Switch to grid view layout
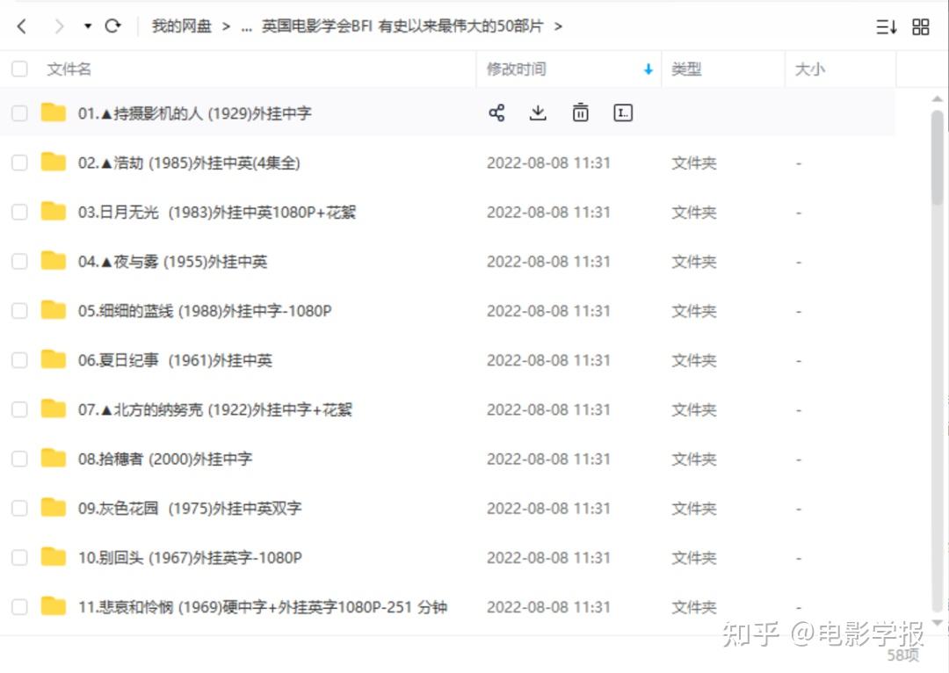The image size is (949, 673). coord(921,26)
